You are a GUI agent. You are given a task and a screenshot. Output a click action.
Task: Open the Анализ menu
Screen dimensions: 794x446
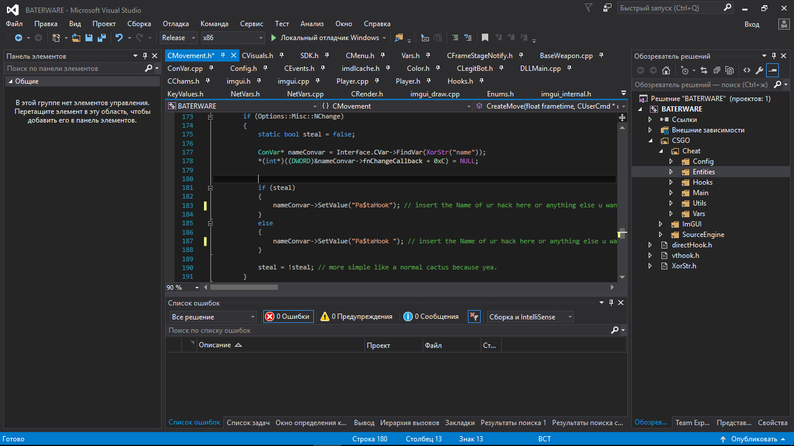(312, 24)
